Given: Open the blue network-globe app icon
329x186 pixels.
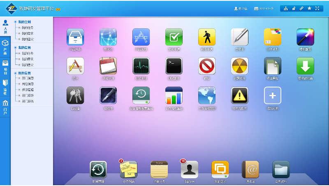Looking at the screenshot, I should click(x=108, y=37).
